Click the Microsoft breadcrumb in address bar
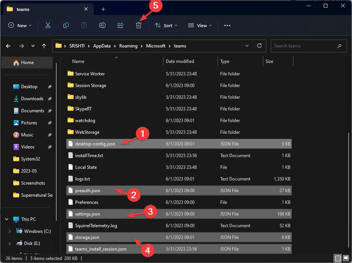 coord(156,46)
